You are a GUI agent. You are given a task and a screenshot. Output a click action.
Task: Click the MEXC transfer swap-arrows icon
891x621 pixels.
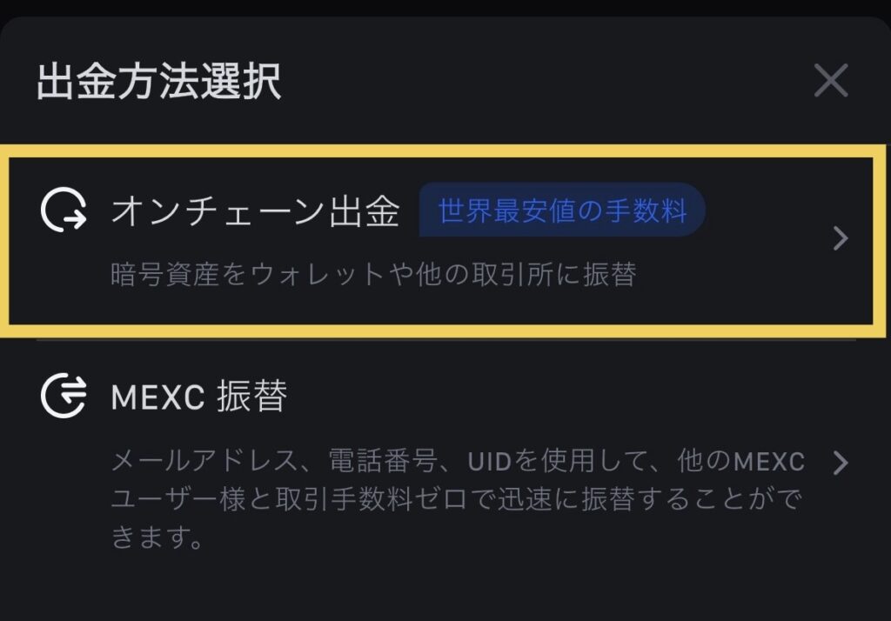[x=64, y=397]
